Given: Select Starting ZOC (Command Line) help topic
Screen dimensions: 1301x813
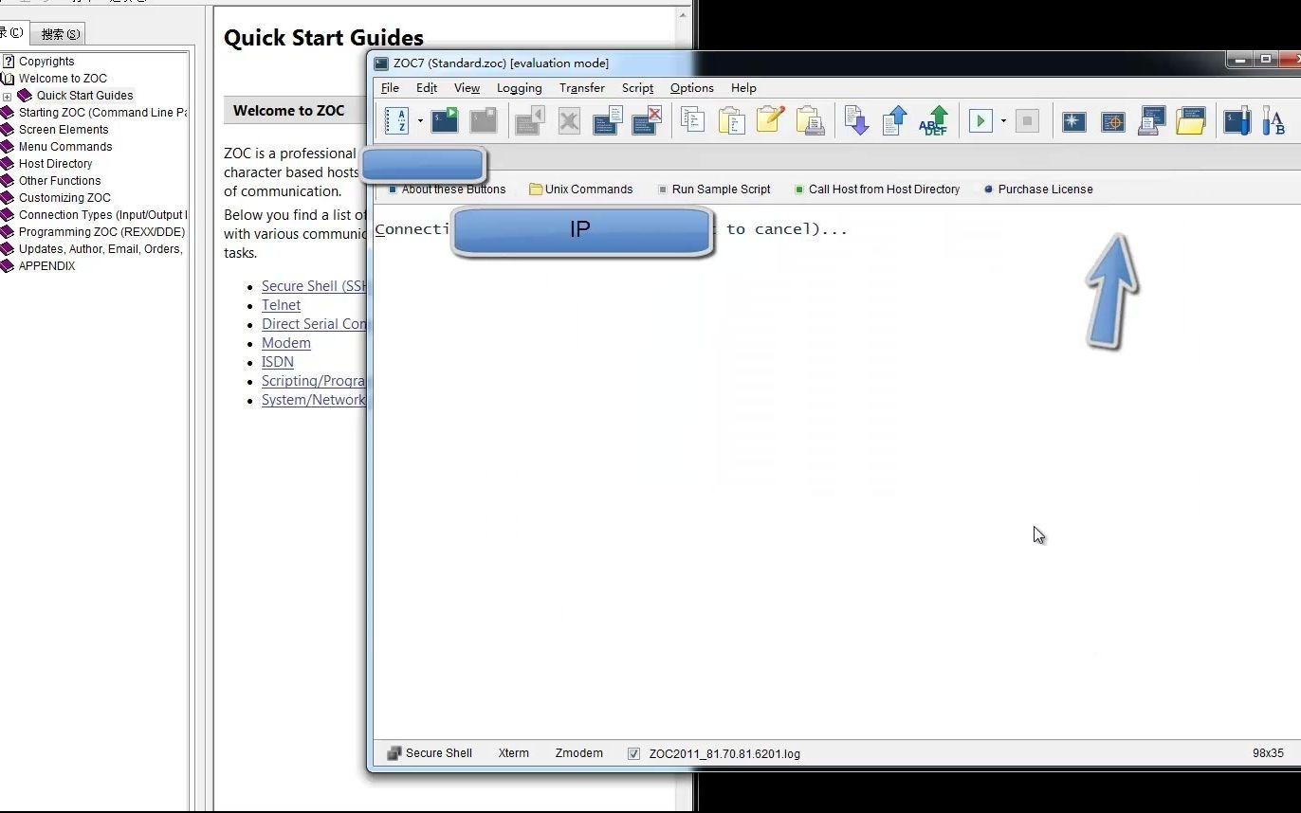Looking at the screenshot, I should (102, 113).
